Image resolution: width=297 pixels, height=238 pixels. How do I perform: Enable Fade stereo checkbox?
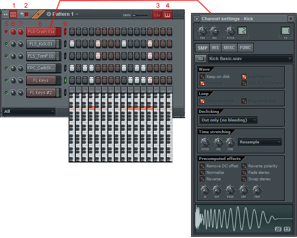click(244, 173)
